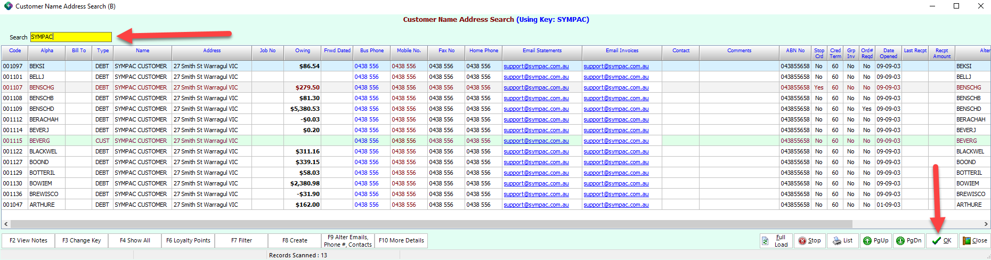991x260 pixels.
Task: Sort by the Name column header
Action: point(143,53)
